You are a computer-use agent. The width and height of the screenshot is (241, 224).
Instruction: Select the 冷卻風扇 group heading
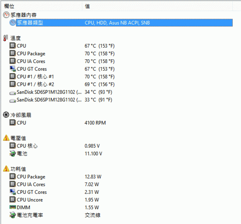click(x=21, y=115)
